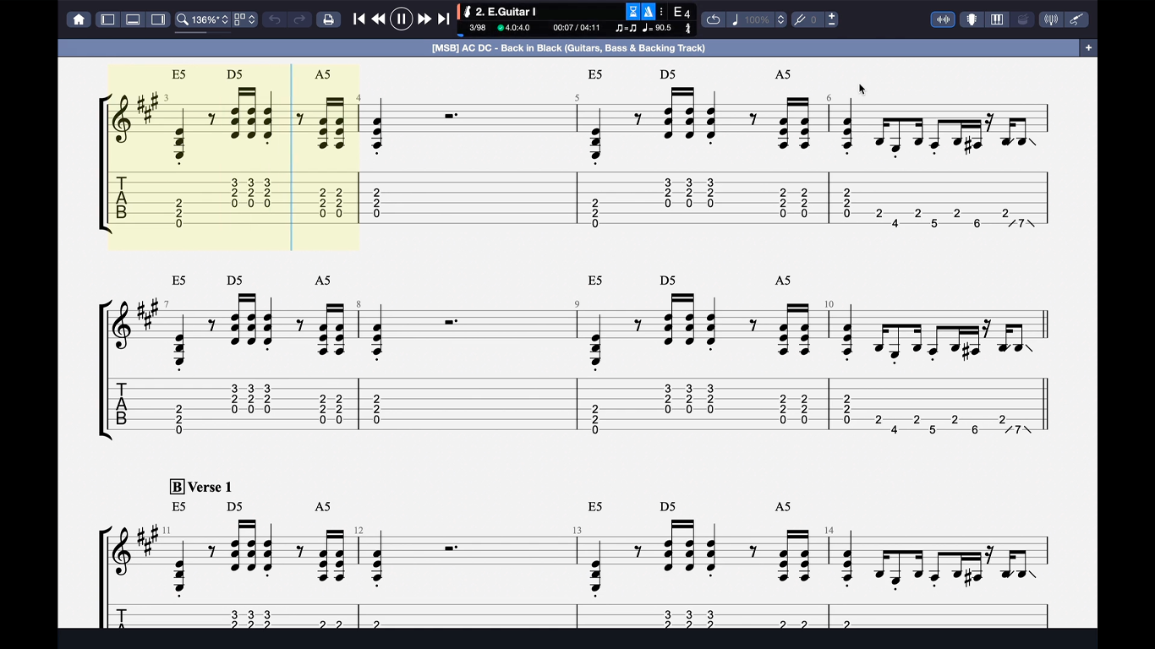Click the whole rest in bar 4
The image size is (1155, 649).
coord(452,116)
